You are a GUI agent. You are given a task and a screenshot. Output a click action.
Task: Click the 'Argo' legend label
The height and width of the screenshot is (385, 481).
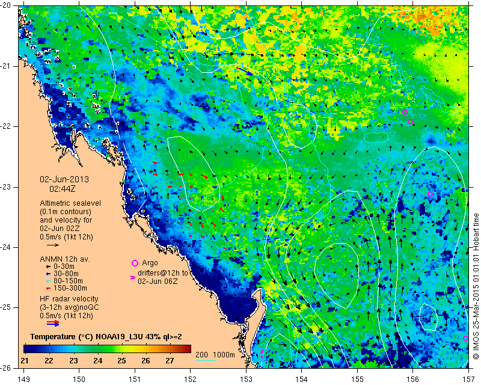[x=150, y=263]
